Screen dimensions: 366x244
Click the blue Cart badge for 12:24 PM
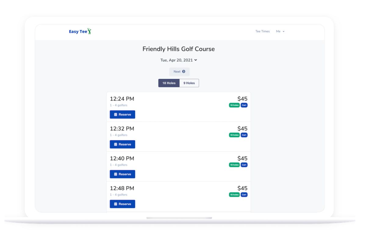244,105
